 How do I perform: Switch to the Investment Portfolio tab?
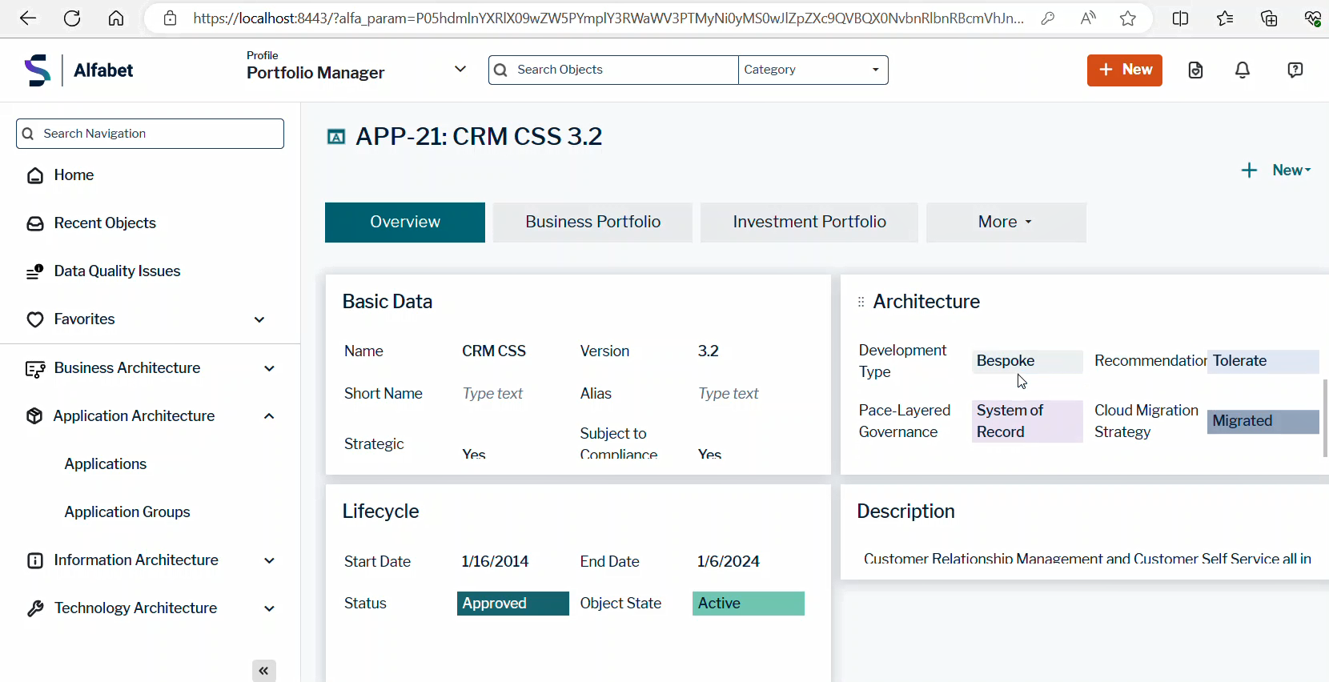[x=809, y=222]
